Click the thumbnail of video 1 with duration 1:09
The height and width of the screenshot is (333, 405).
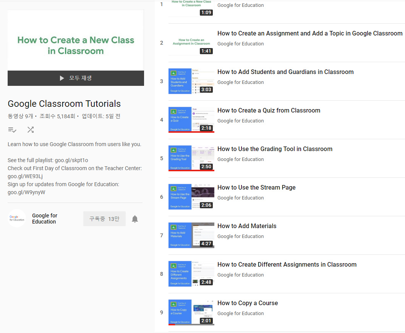[x=191, y=8]
